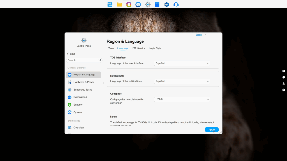Click the question mark help icon on right edge
Viewport: 287px width, 161px height.
[x=284, y=90]
